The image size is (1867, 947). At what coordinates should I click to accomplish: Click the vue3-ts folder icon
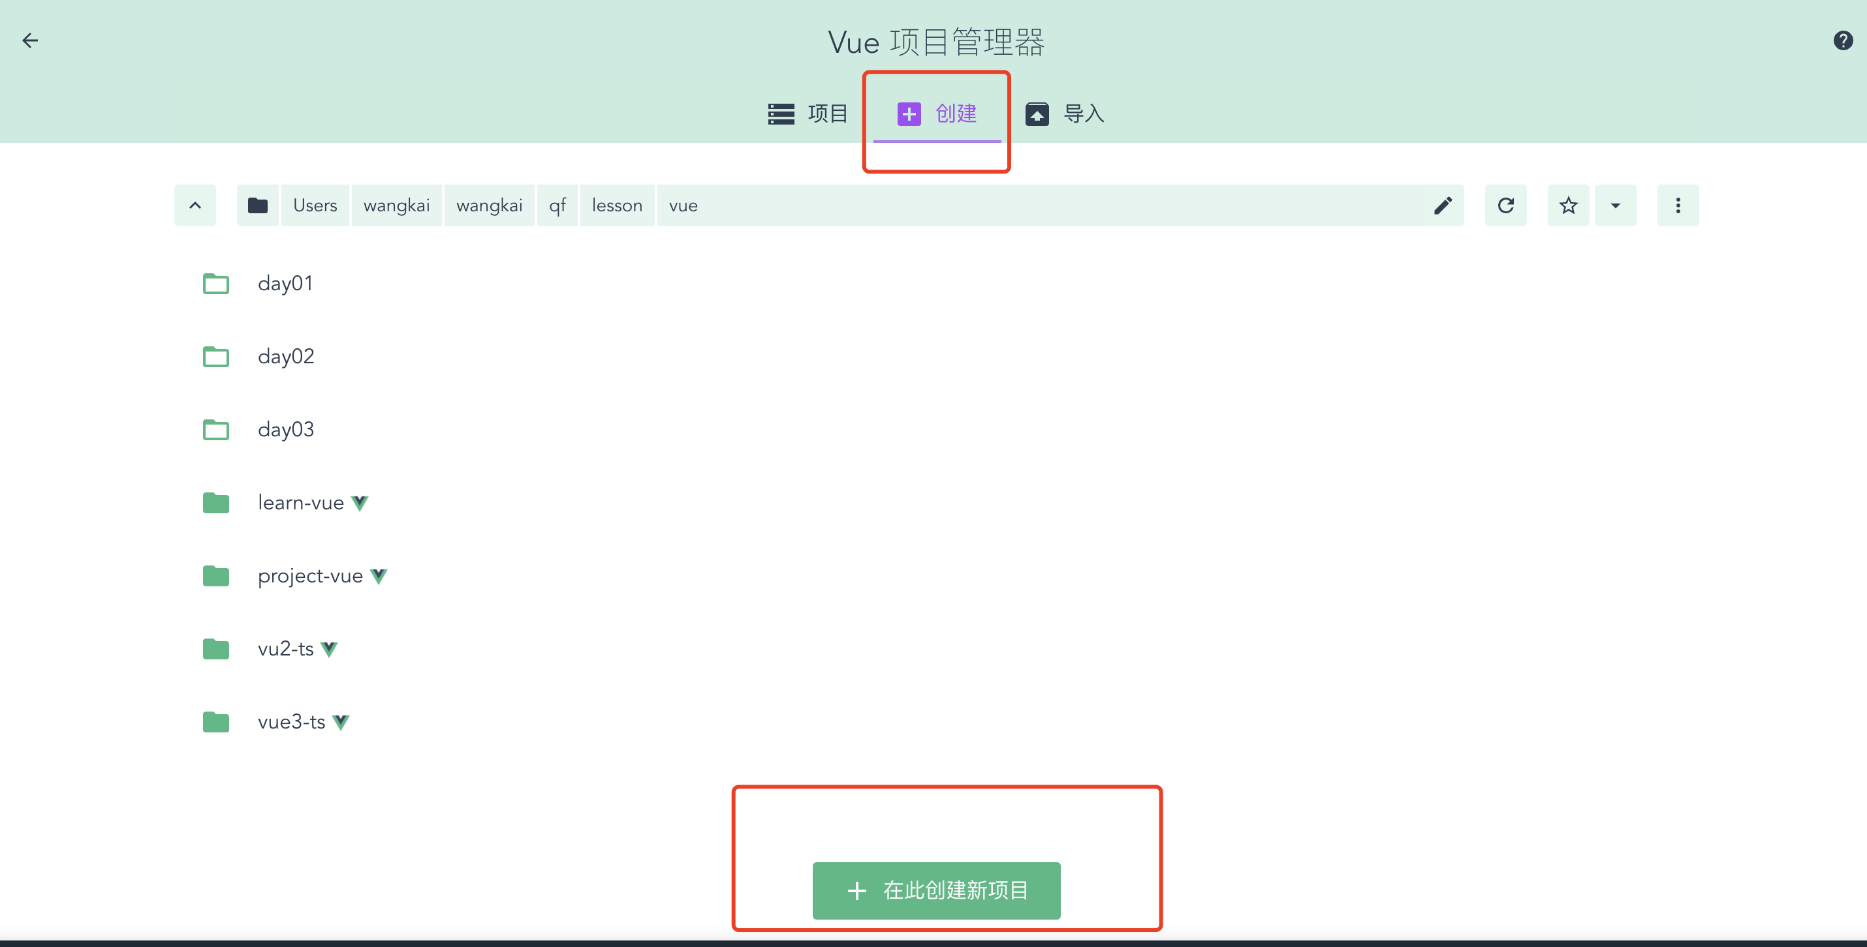tap(216, 722)
